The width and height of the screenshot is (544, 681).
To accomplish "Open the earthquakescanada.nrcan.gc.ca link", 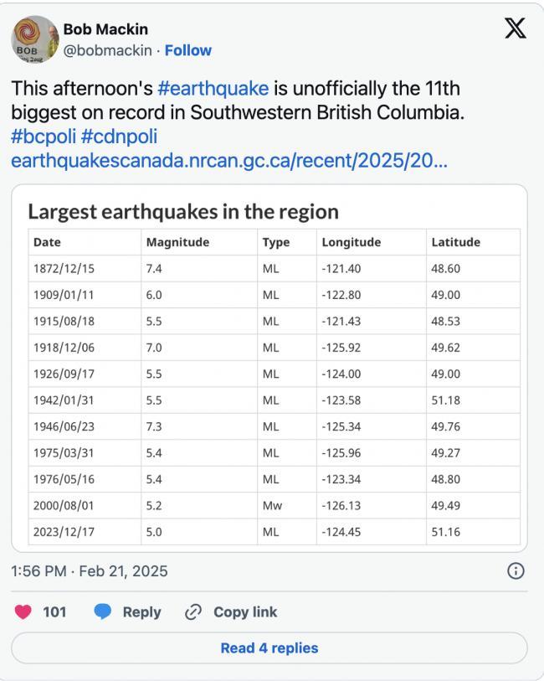I will [x=228, y=159].
